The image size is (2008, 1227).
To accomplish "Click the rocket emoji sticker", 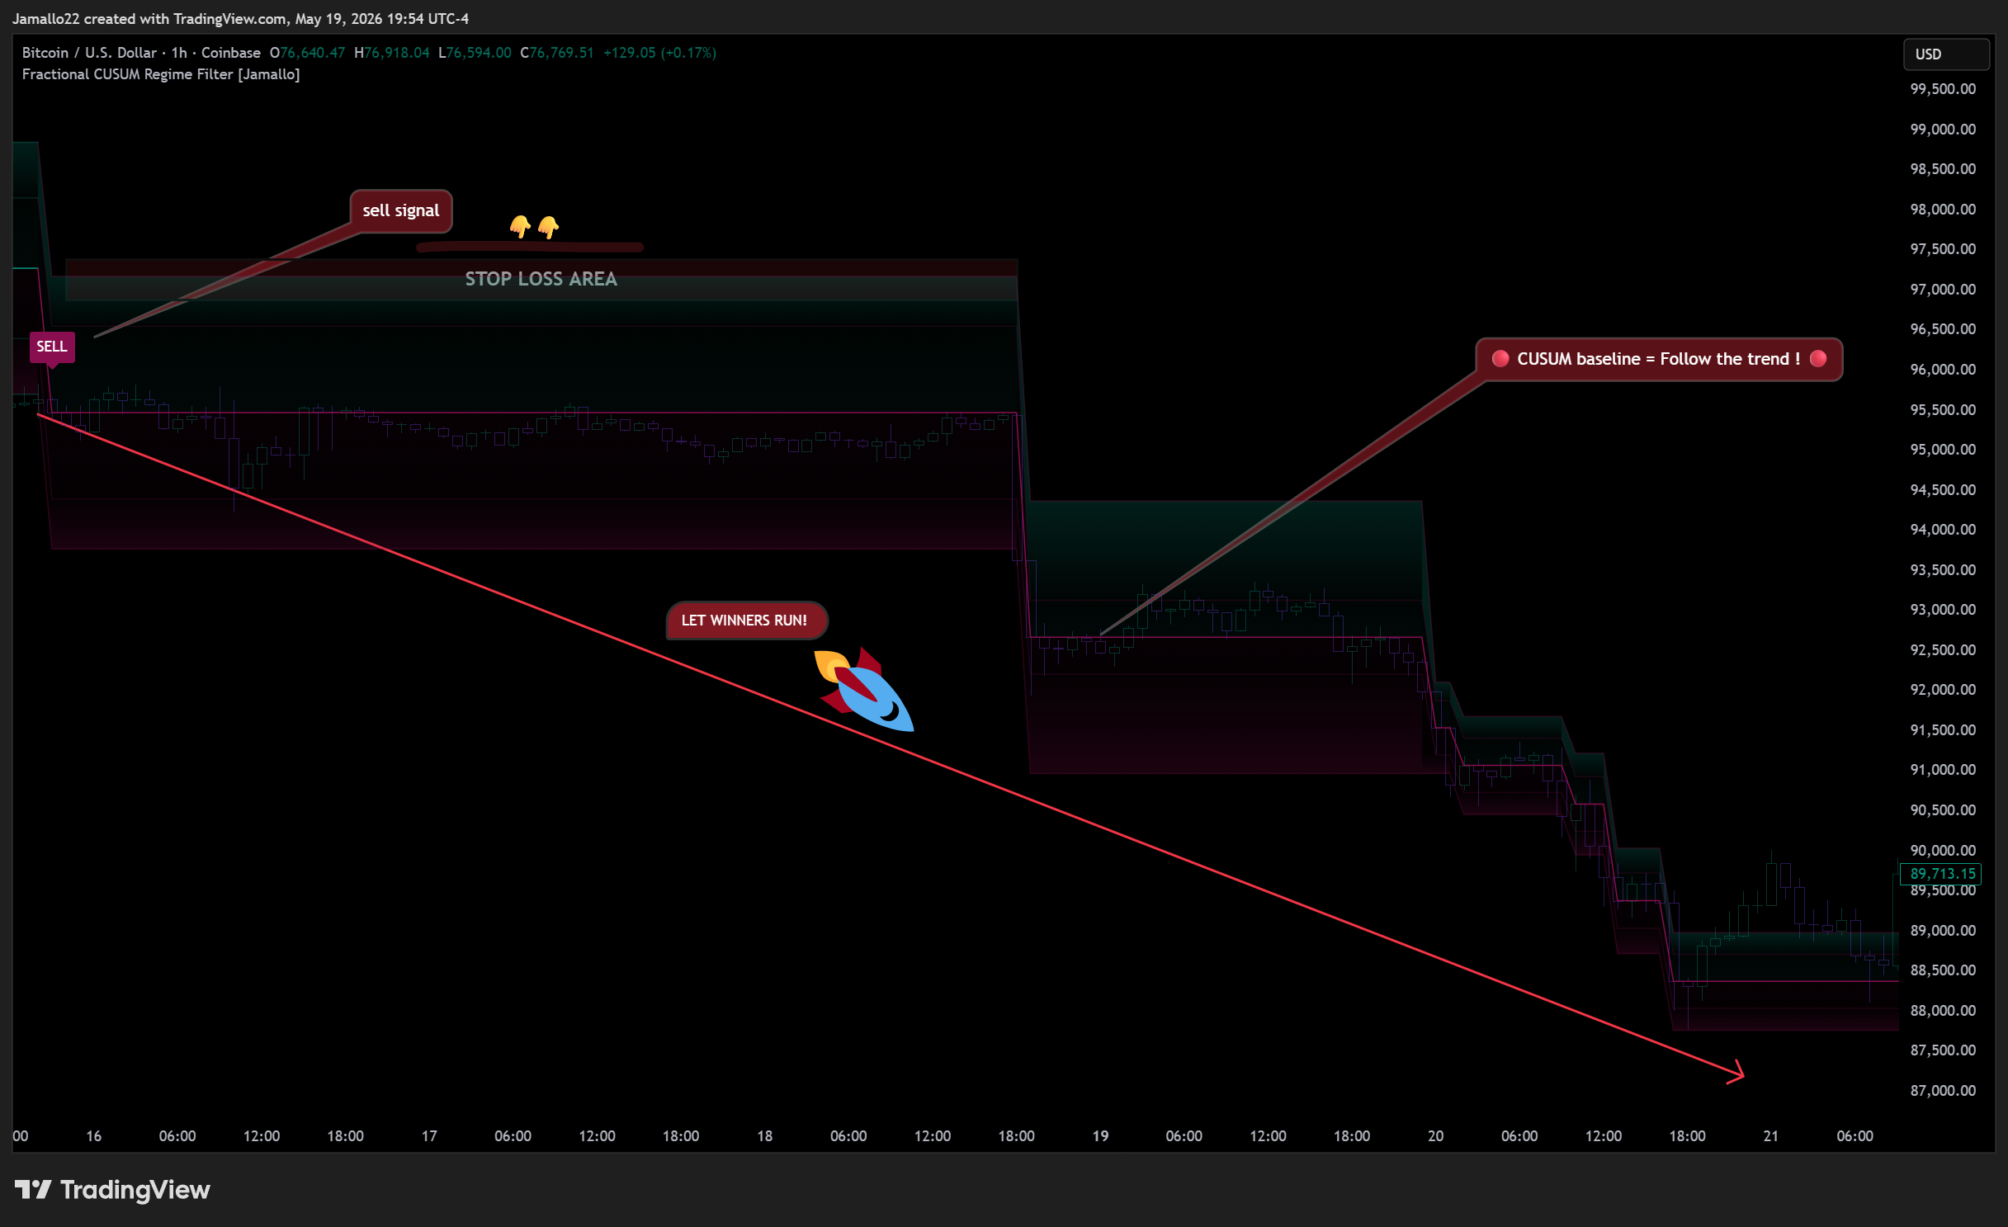I will 863,690.
